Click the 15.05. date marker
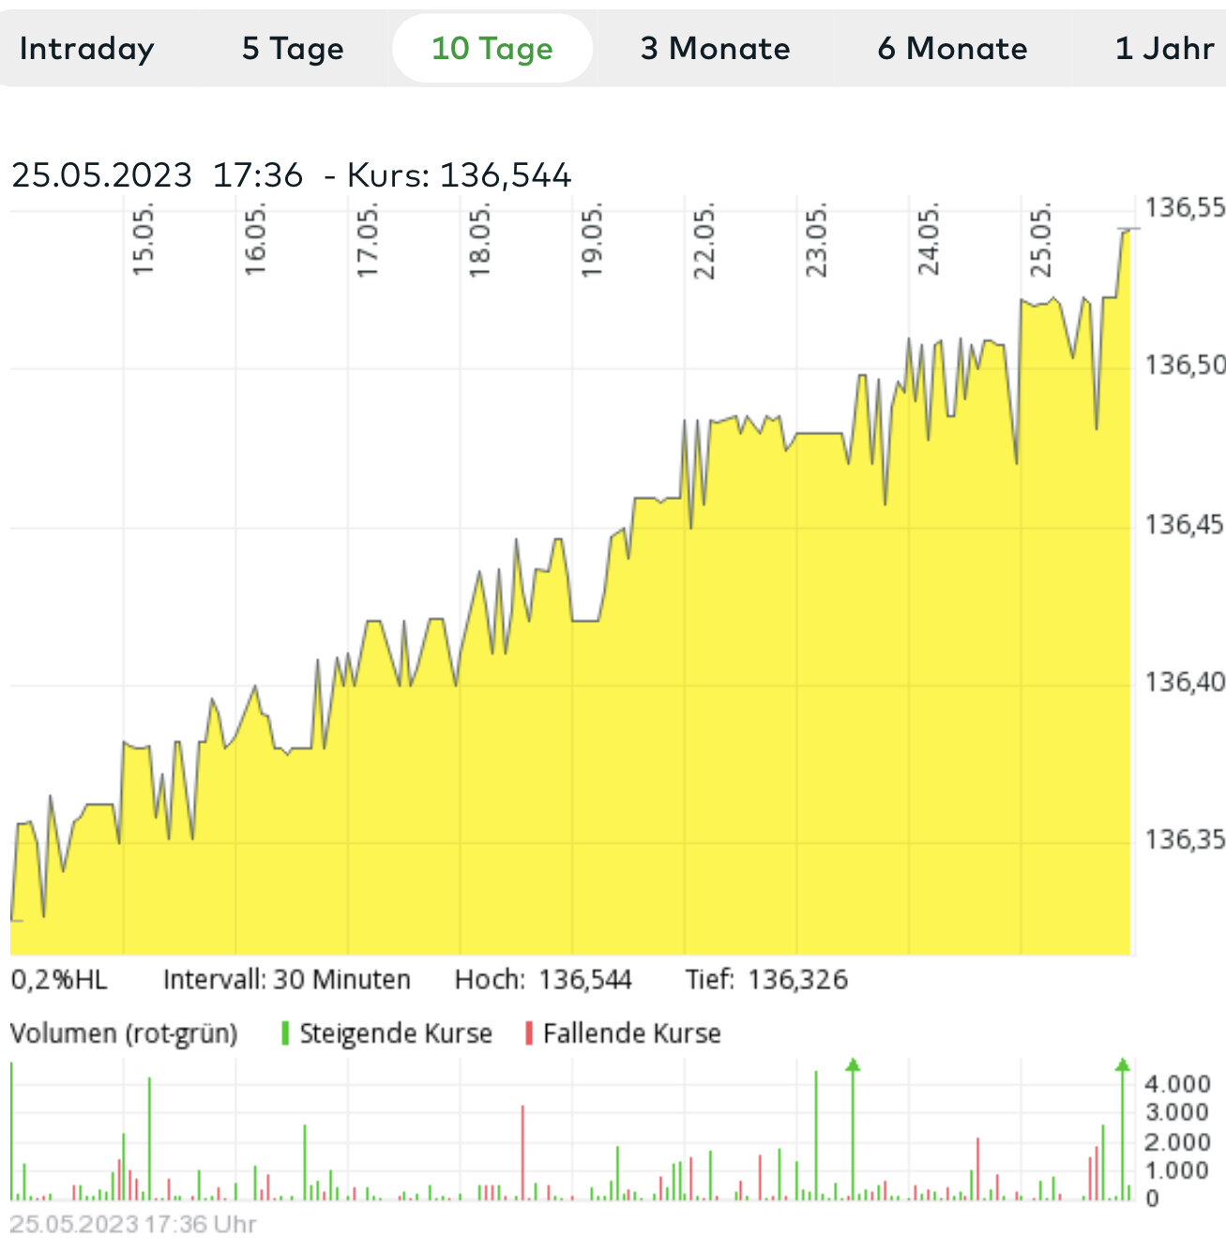The width and height of the screenshot is (1226, 1251). pos(143,241)
